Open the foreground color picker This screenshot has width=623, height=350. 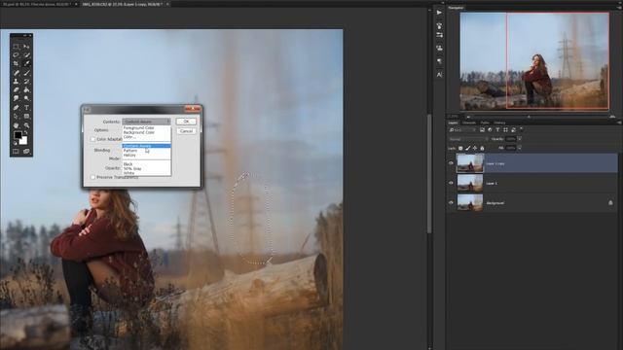18,135
